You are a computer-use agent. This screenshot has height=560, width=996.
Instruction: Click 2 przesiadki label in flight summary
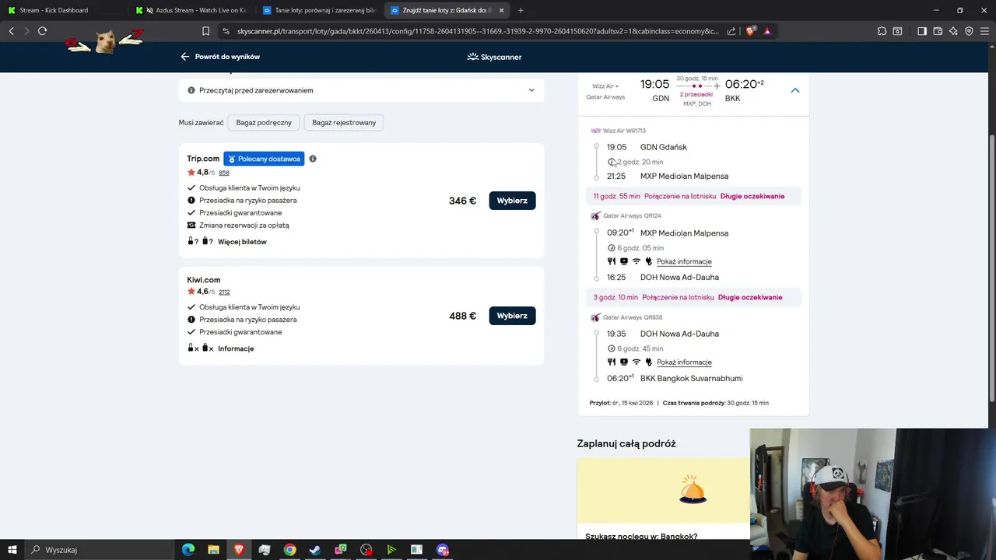(x=696, y=95)
